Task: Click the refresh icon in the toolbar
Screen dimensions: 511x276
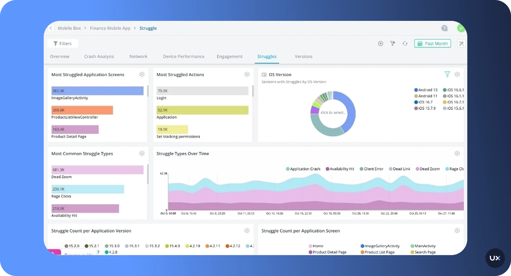Action: click(x=405, y=43)
